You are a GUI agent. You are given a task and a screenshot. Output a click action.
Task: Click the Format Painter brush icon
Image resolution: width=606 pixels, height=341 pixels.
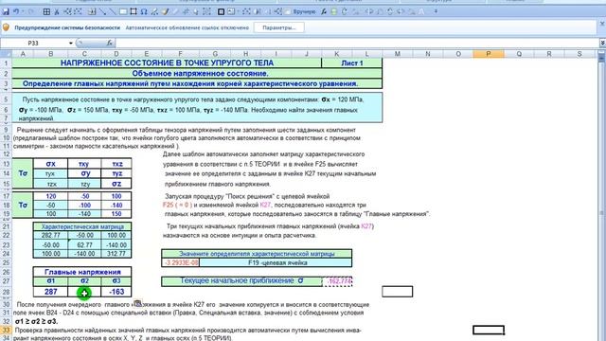coord(165,11)
